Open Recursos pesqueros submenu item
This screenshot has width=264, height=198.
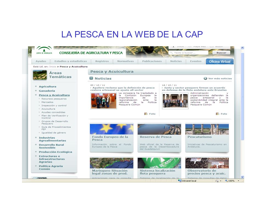click(54, 99)
